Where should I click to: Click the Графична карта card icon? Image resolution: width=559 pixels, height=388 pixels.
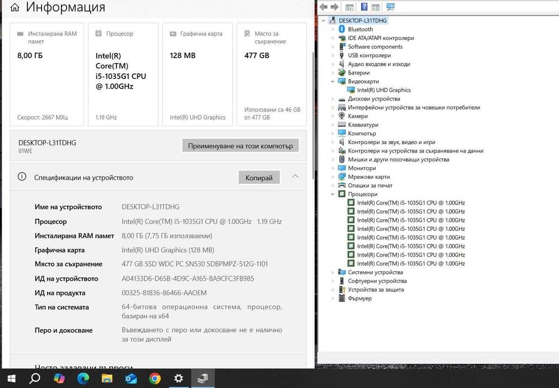(173, 34)
